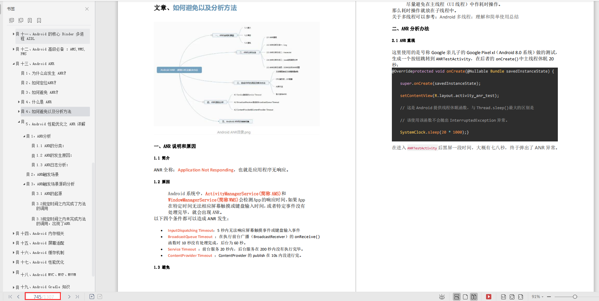Collapse the 1, ANR分析 bookmark

(24, 136)
